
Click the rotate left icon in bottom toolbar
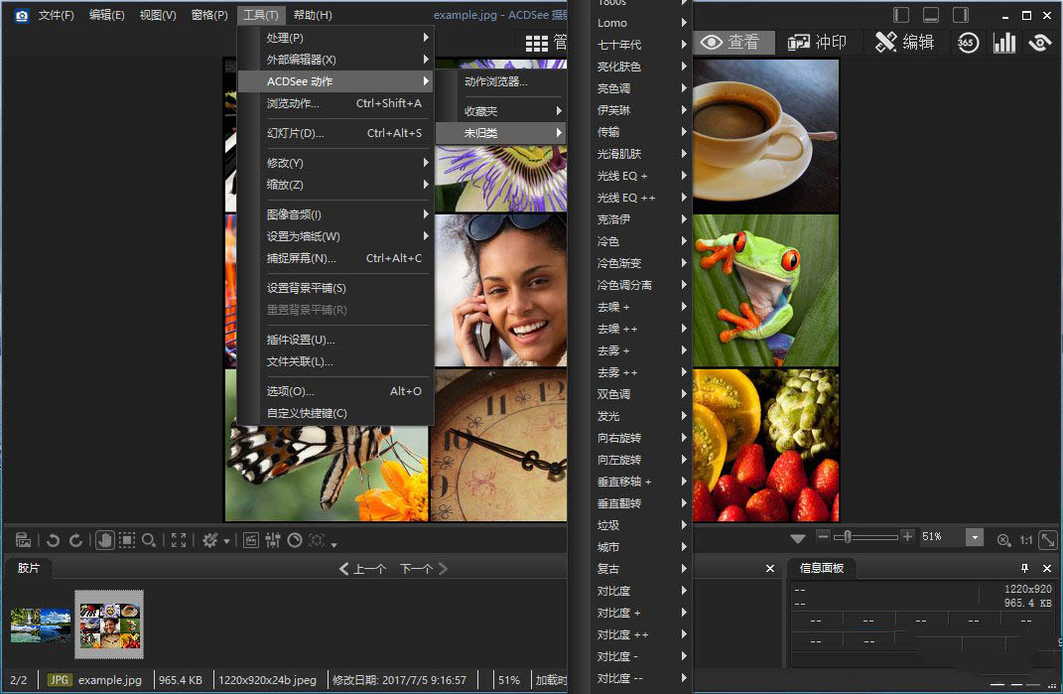(53, 540)
